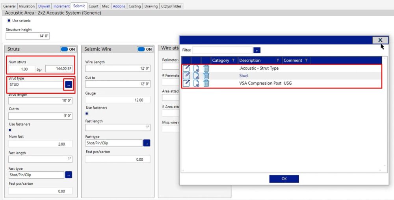
Task: Switch to the Drywall tab
Action: pos(44,6)
